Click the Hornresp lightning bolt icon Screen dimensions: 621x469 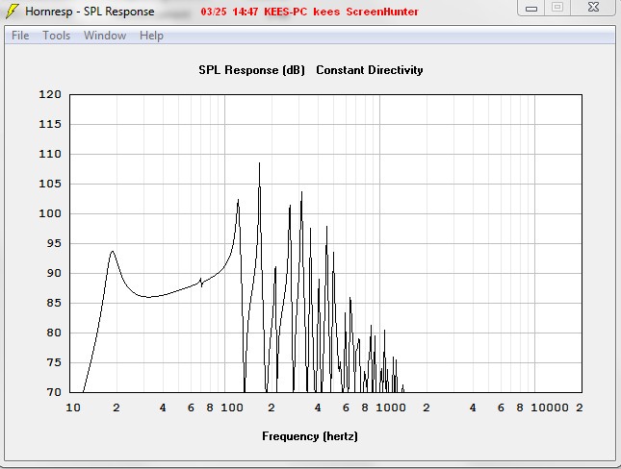tap(13, 12)
